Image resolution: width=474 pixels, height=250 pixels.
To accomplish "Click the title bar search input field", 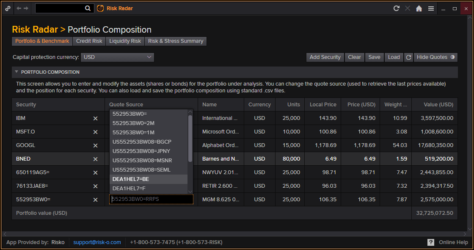I will coord(60,8).
